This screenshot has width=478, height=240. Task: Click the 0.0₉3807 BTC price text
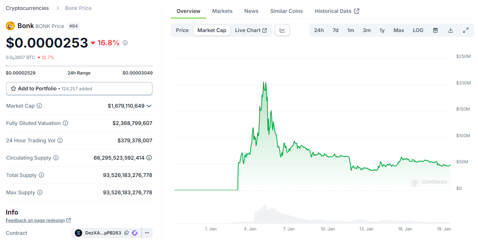[20, 58]
